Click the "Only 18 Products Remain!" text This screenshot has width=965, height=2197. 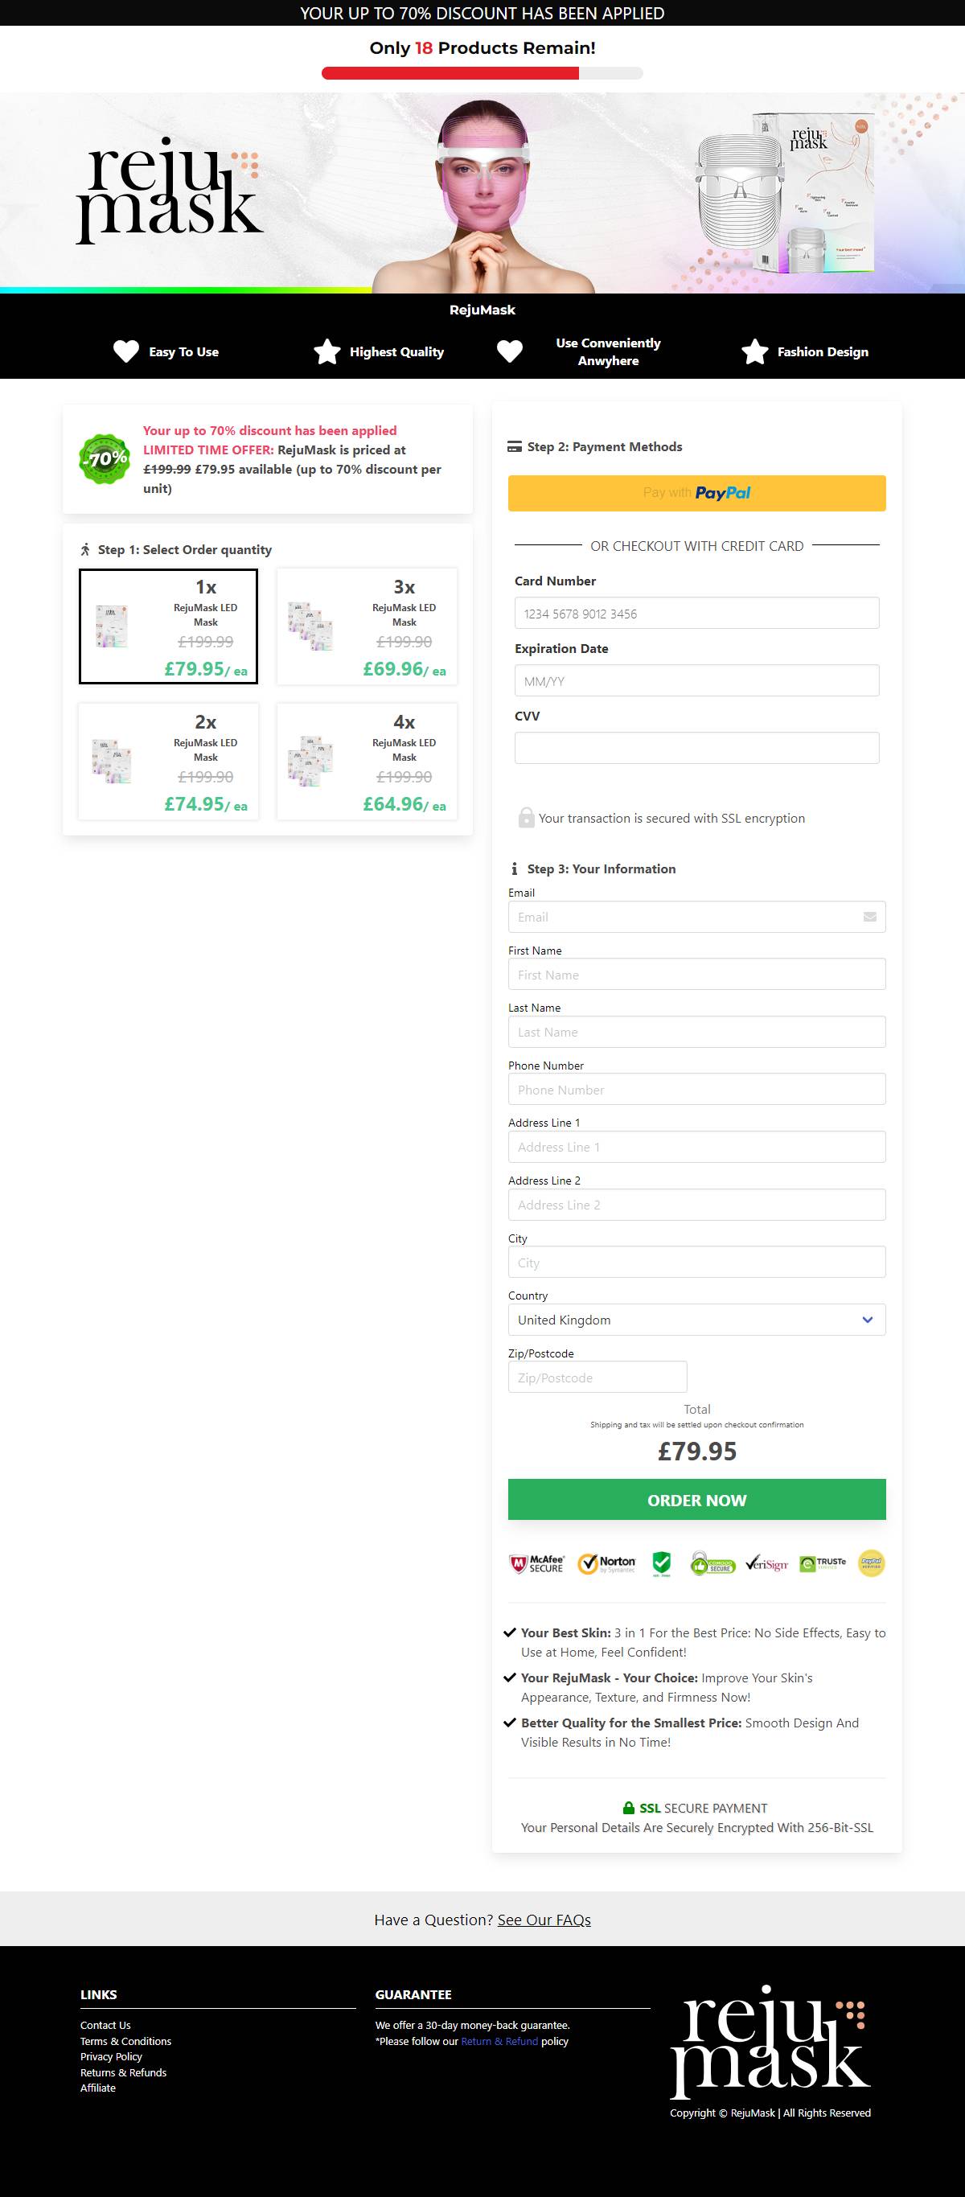[483, 47]
